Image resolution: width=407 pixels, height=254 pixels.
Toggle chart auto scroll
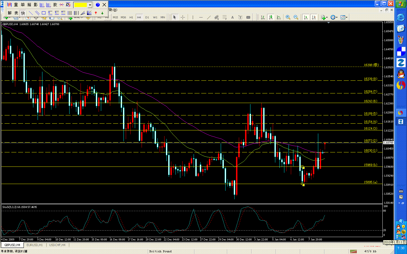306,17
